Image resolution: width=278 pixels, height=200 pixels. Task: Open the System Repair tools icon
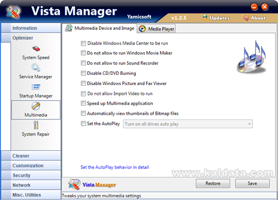pos(36,125)
